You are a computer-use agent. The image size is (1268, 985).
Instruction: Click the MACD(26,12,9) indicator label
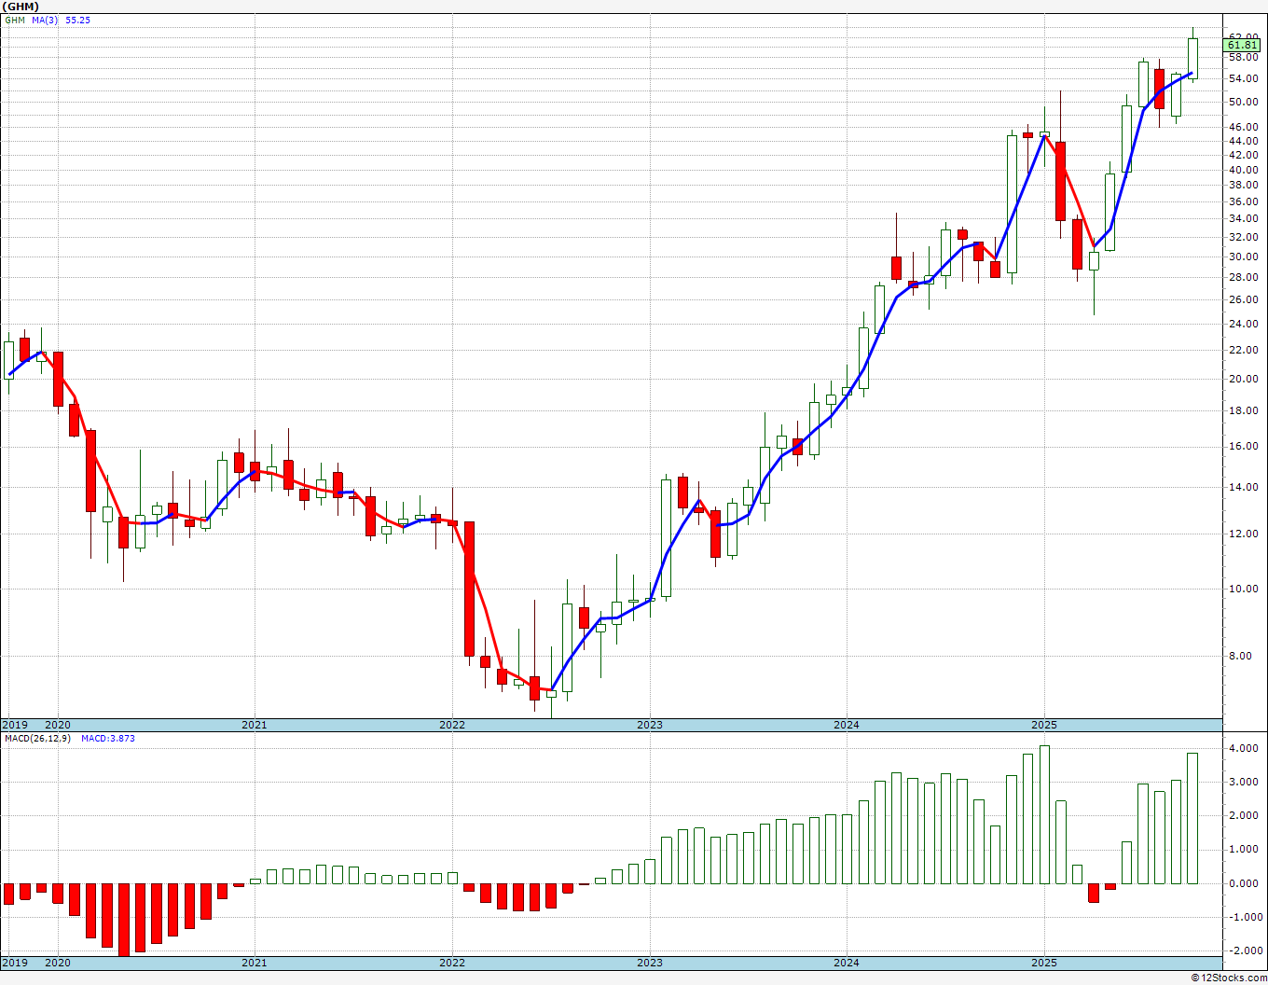pyautogui.click(x=37, y=738)
